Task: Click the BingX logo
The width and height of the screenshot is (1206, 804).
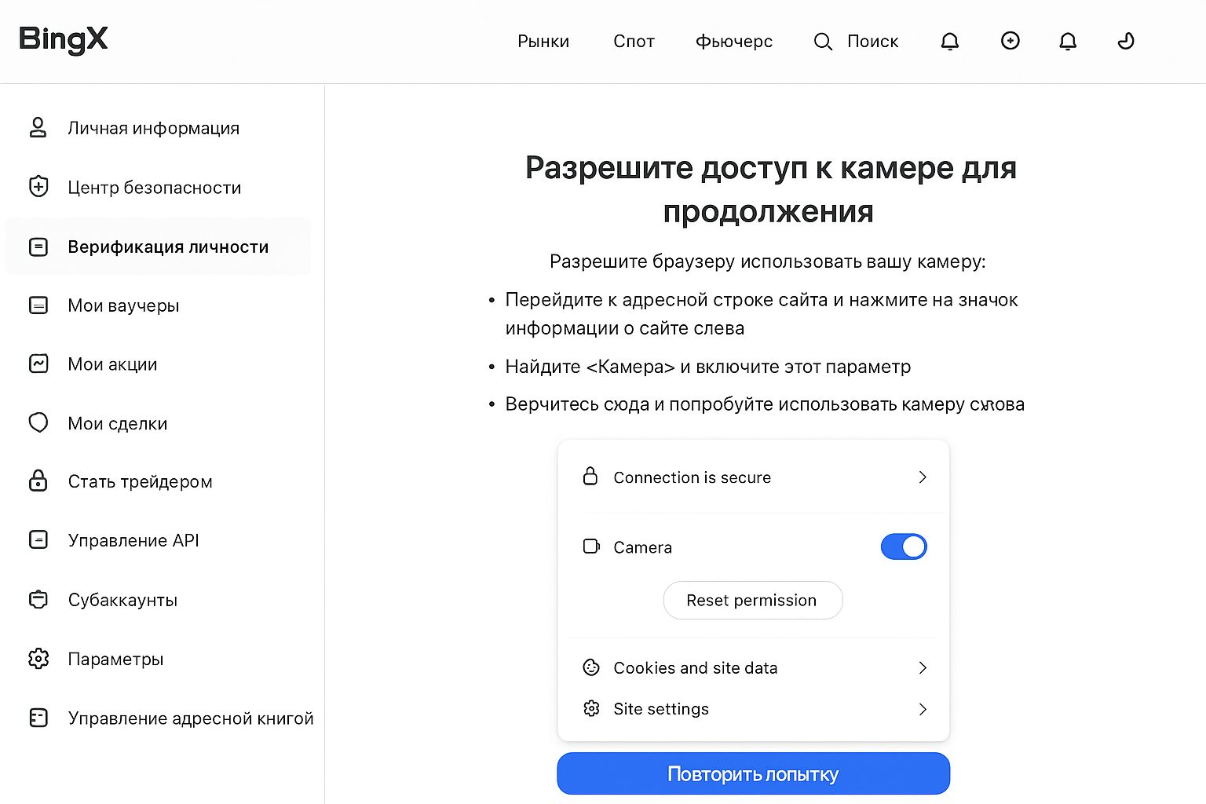Action: pos(63,39)
